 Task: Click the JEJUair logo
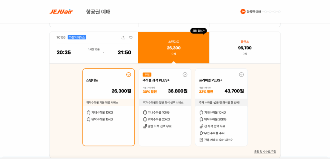click(x=61, y=12)
